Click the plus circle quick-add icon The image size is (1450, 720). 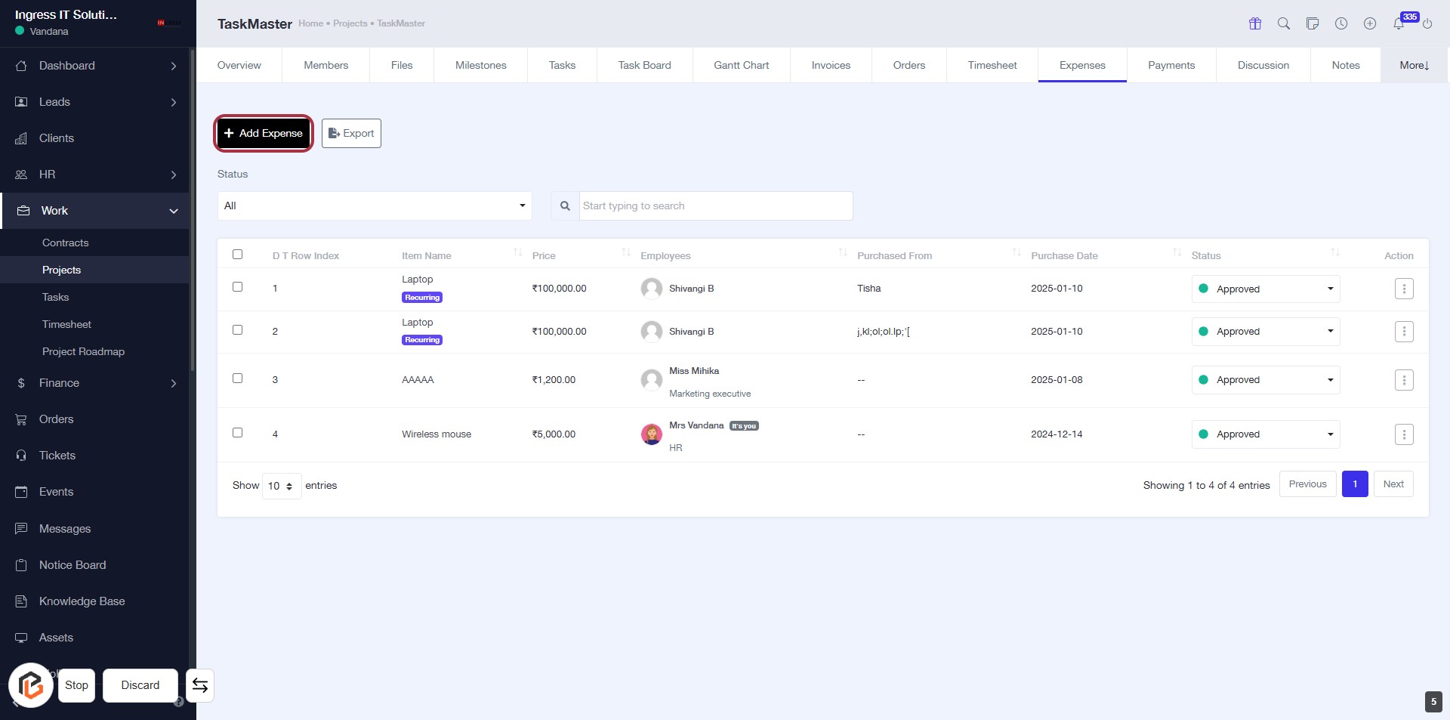point(1370,23)
